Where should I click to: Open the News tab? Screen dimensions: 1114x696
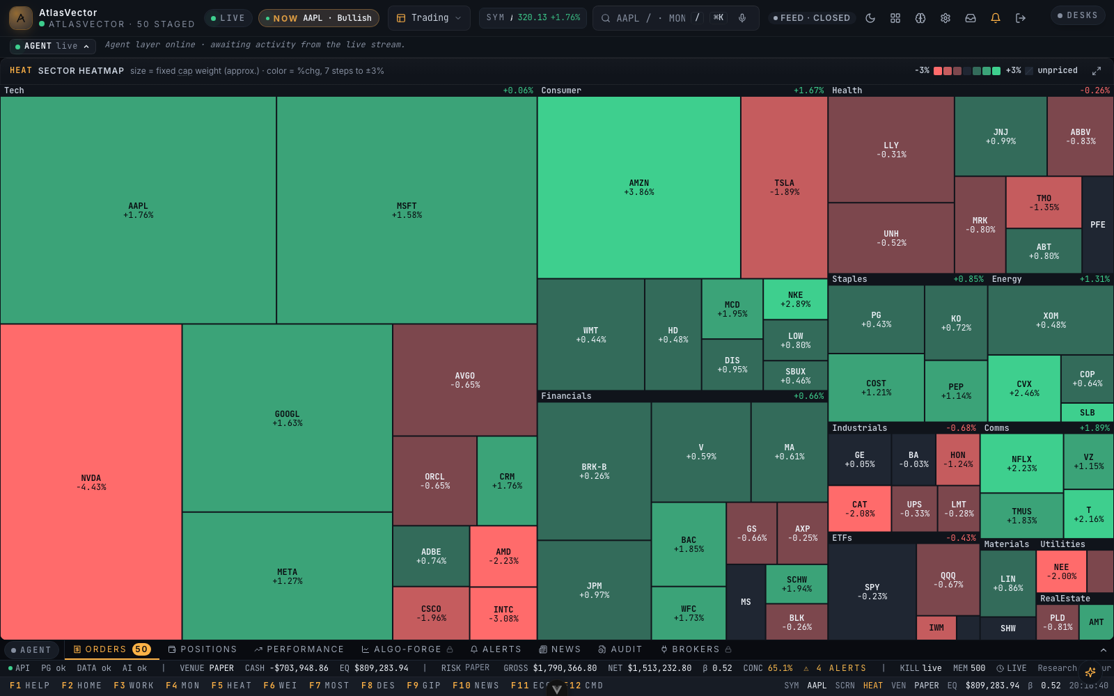point(560,649)
